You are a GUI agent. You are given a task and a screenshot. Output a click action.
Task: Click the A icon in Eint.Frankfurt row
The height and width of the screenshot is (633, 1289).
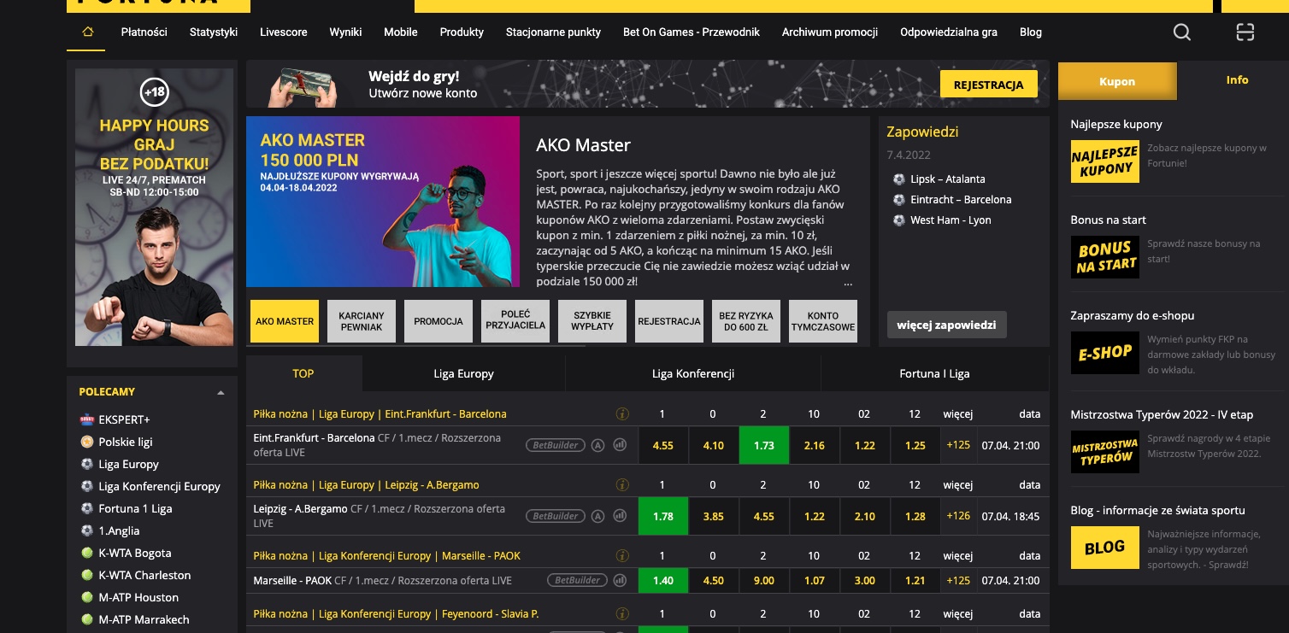[598, 445]
